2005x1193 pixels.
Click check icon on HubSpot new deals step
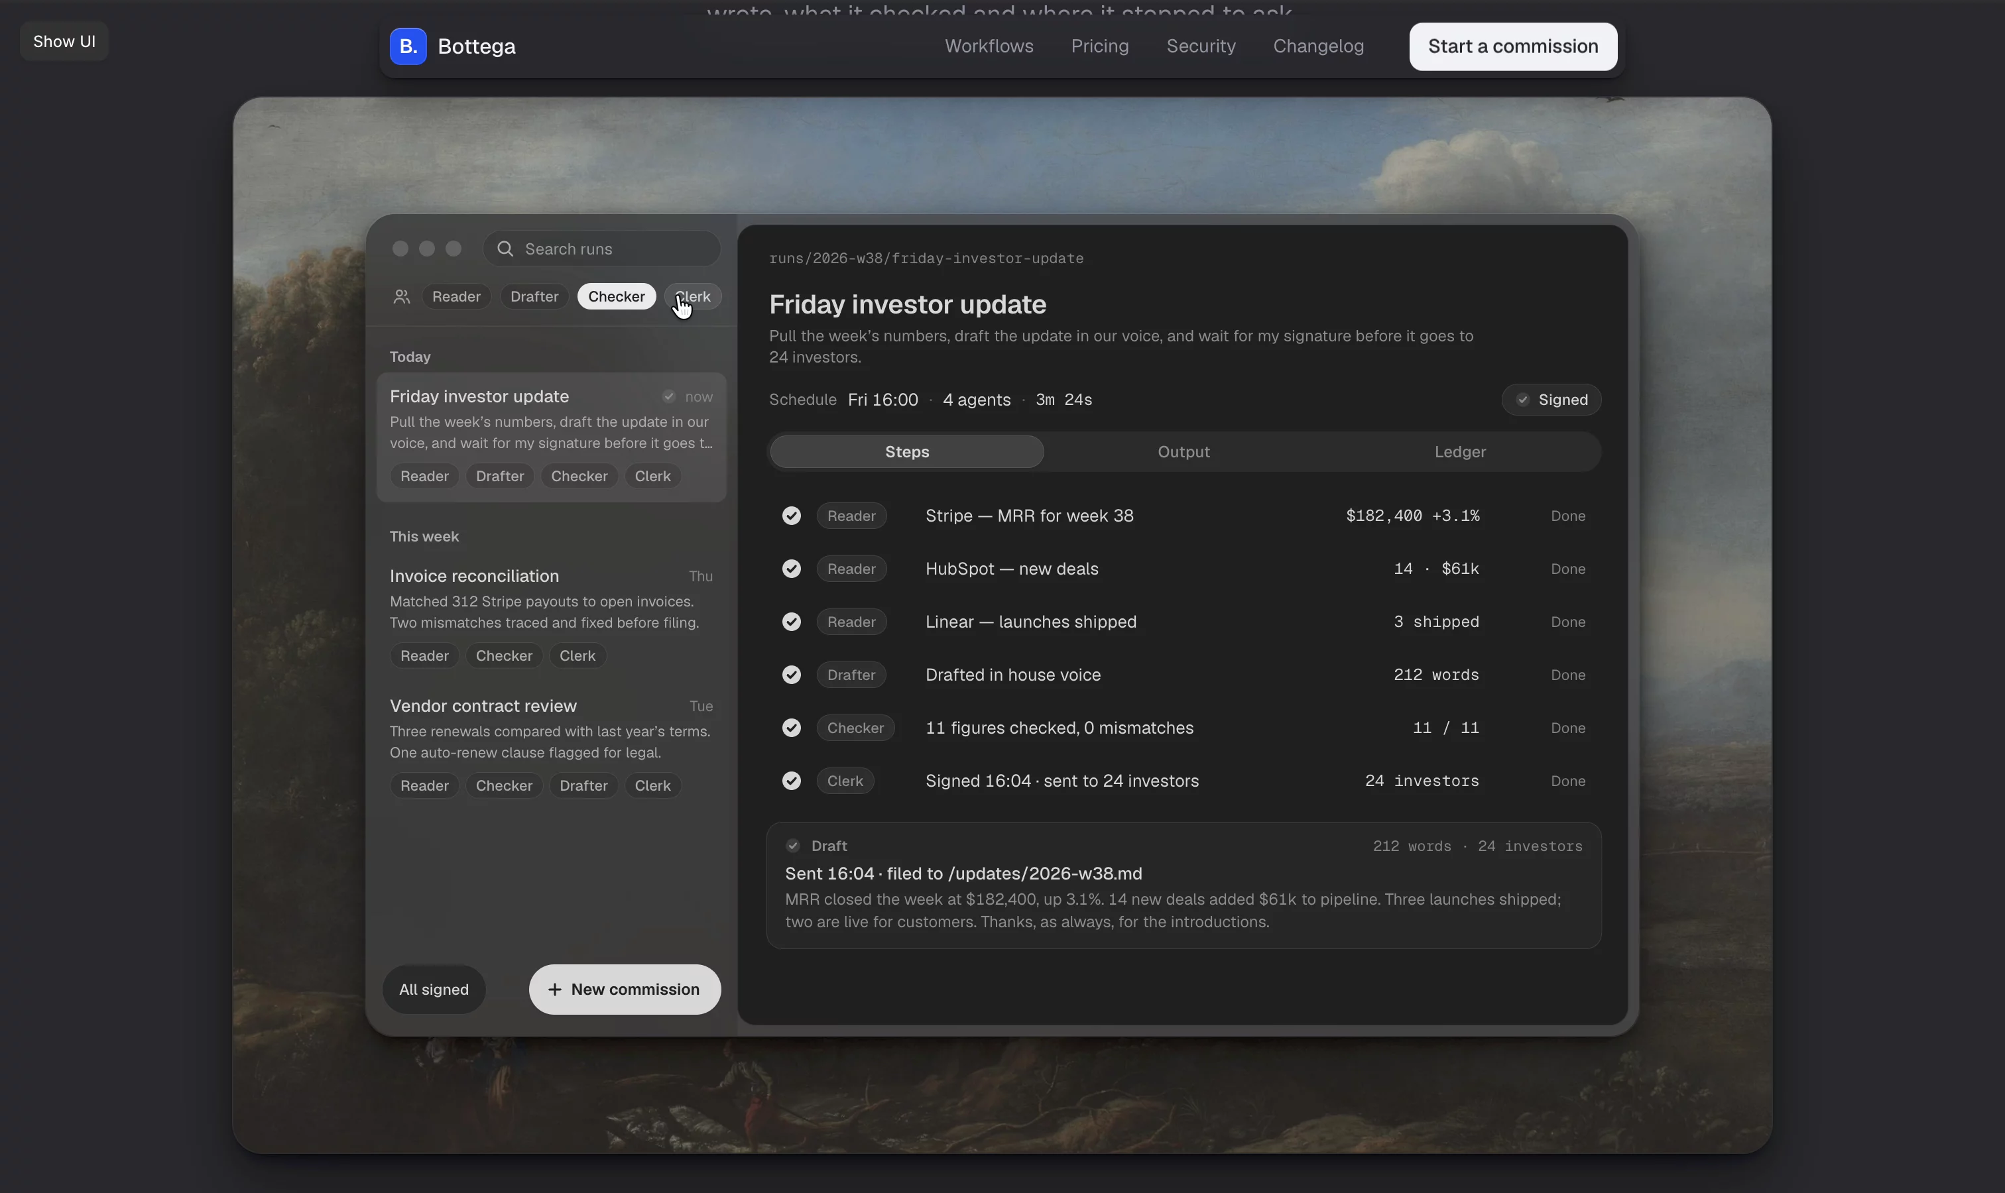792,569
